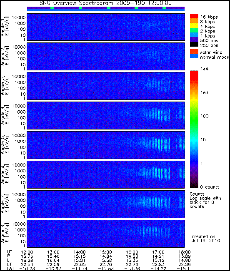Click the 2 kbps green legend swatch

(194, 30)
